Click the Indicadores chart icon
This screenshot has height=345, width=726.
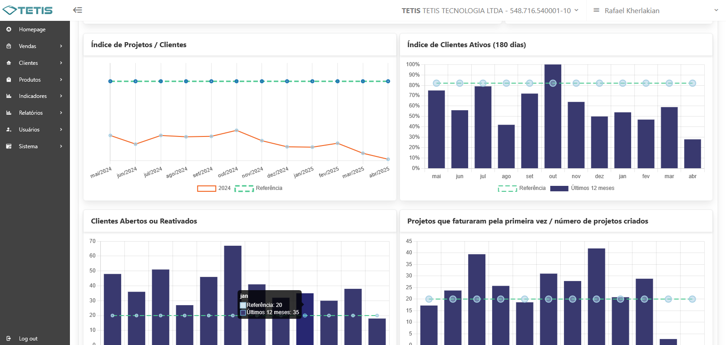9,96
